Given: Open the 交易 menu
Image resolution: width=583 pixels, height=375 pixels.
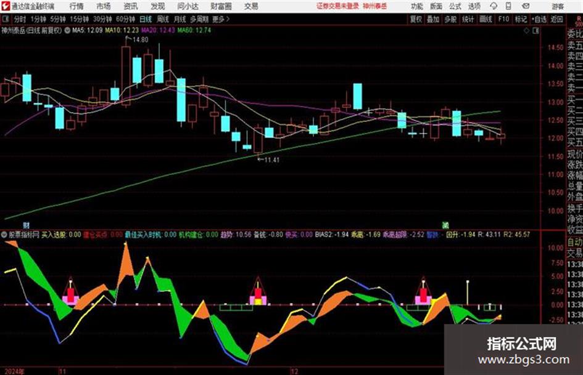Looking at the screenshot, I should pos(251,6).
